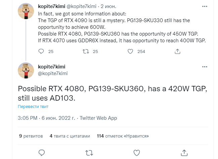Retweet the main RTX 4080 tweet
Screen dimensions: 218x159
tap(89, 153)
